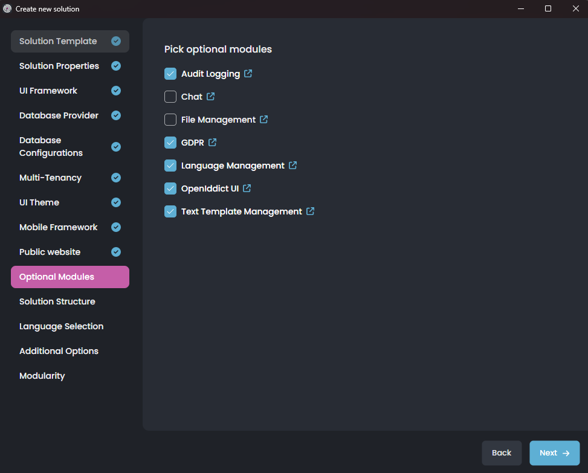Image resolution: width=588 pixels, height=473 pixels.
Task: Click the checkmark beside Multi-Tenancy step
Action: (x=115, y=178)
